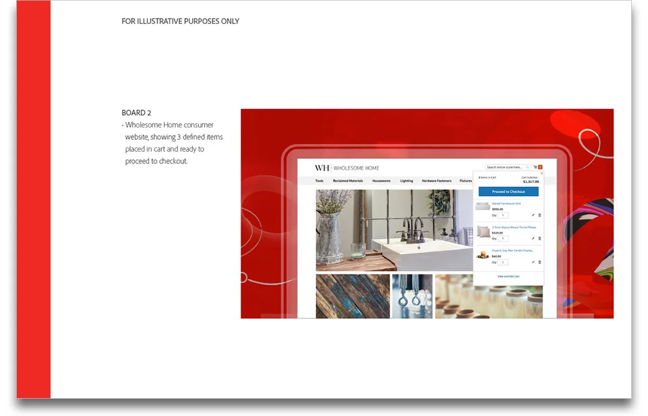Click the FOR ILLUSTRATIVE PURPOSES ONLY text
This screenshot has height=416, width=648.
[180, 21]
